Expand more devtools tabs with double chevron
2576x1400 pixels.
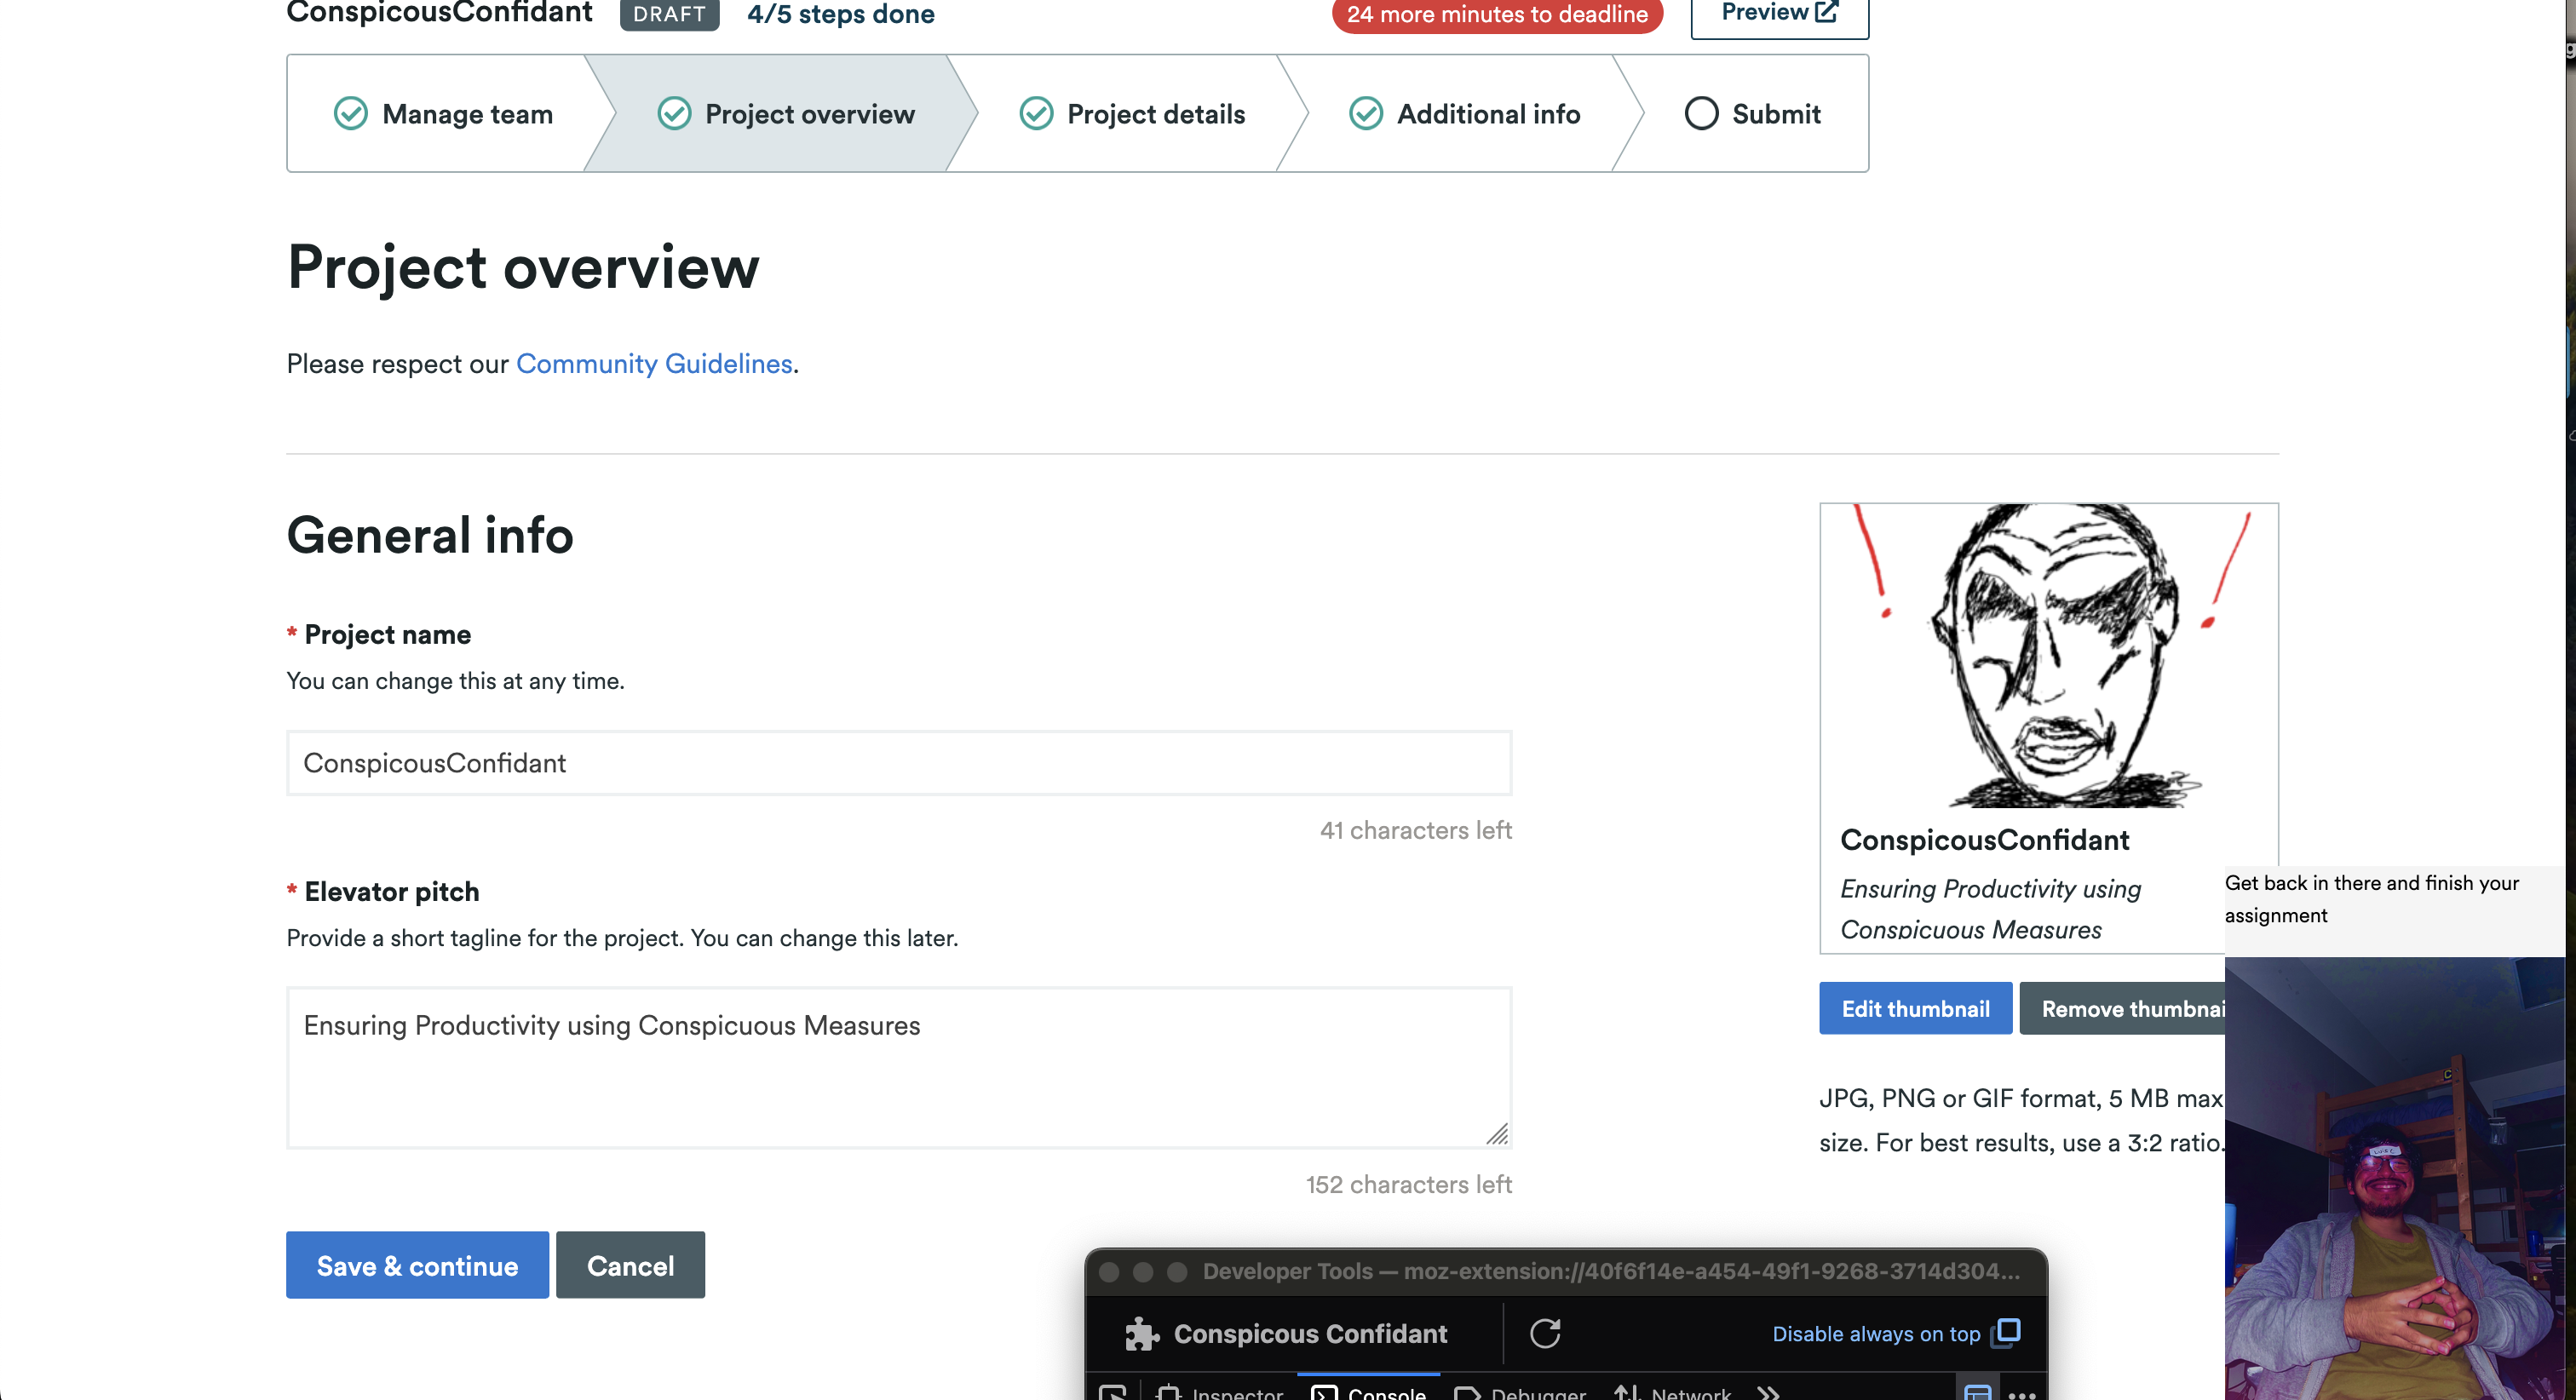click(x=1768, y=1392)
